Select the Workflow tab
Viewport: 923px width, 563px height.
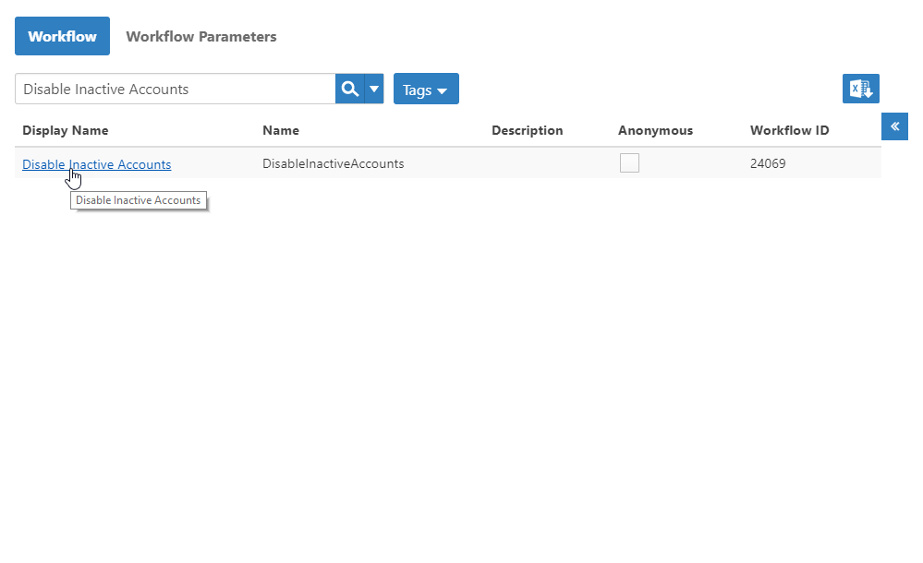pyautogui.click(x=62, y=35)
